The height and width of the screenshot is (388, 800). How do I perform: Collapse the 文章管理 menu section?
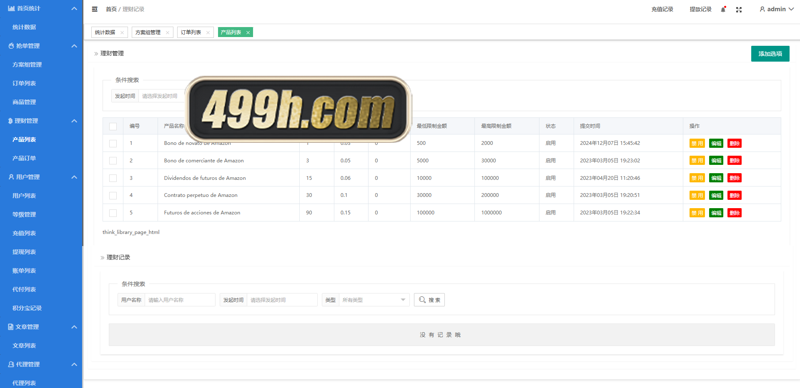(74, 327)
